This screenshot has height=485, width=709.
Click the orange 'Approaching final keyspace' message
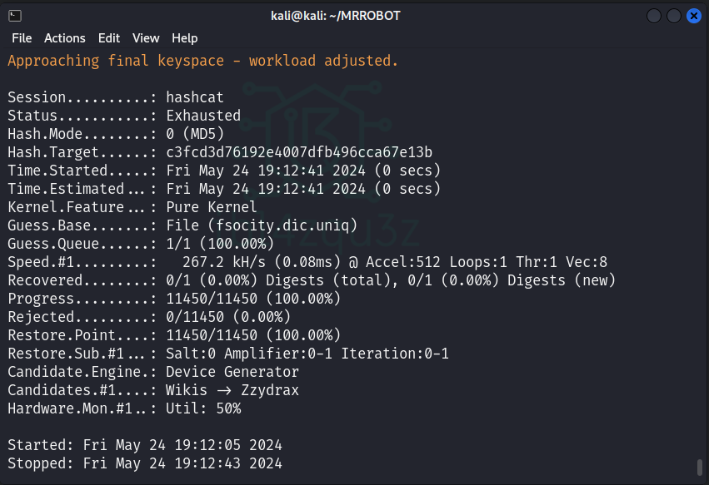[x=203, y=61]
